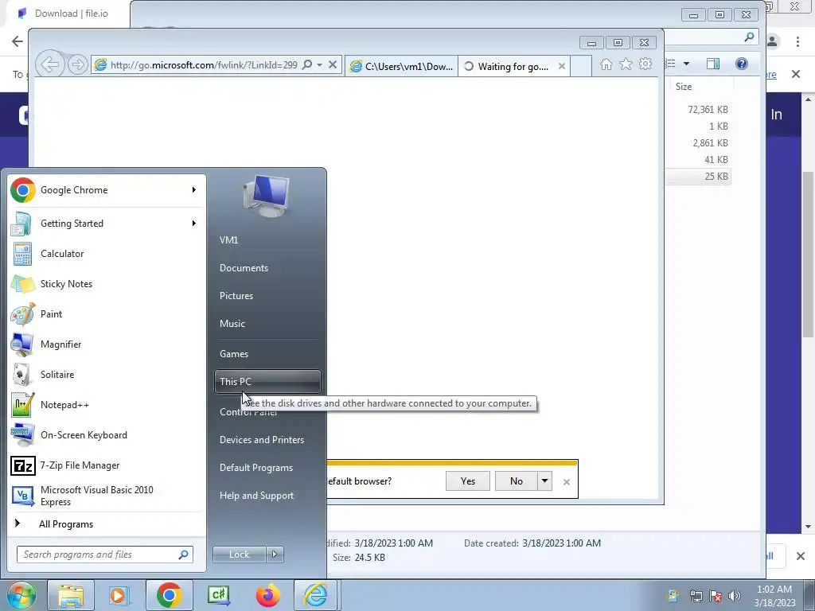This screenshot has height=611, width=815.
Task: Expand Google Chrome jump list arrow
Action: pyautogui.click(x=194, y=190)
